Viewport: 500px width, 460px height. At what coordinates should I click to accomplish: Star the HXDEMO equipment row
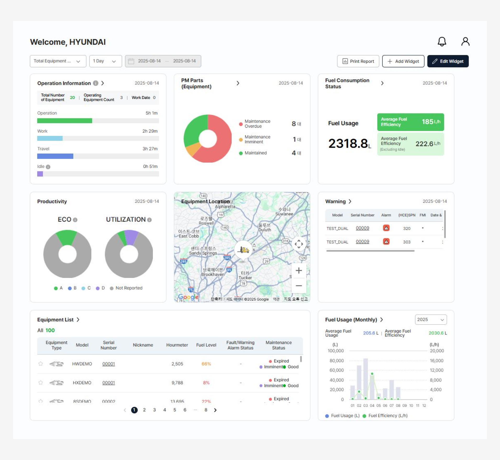pyautogui.click(x=41, y=382)
